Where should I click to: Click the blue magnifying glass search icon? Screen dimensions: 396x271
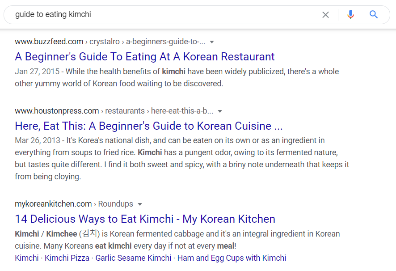[x=374, y=14]
